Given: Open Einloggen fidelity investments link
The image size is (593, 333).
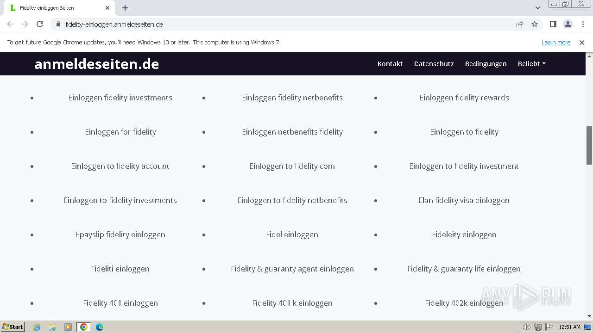Looking at the screenshot, I should [120, 98].
